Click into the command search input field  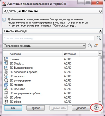[49, 38]
